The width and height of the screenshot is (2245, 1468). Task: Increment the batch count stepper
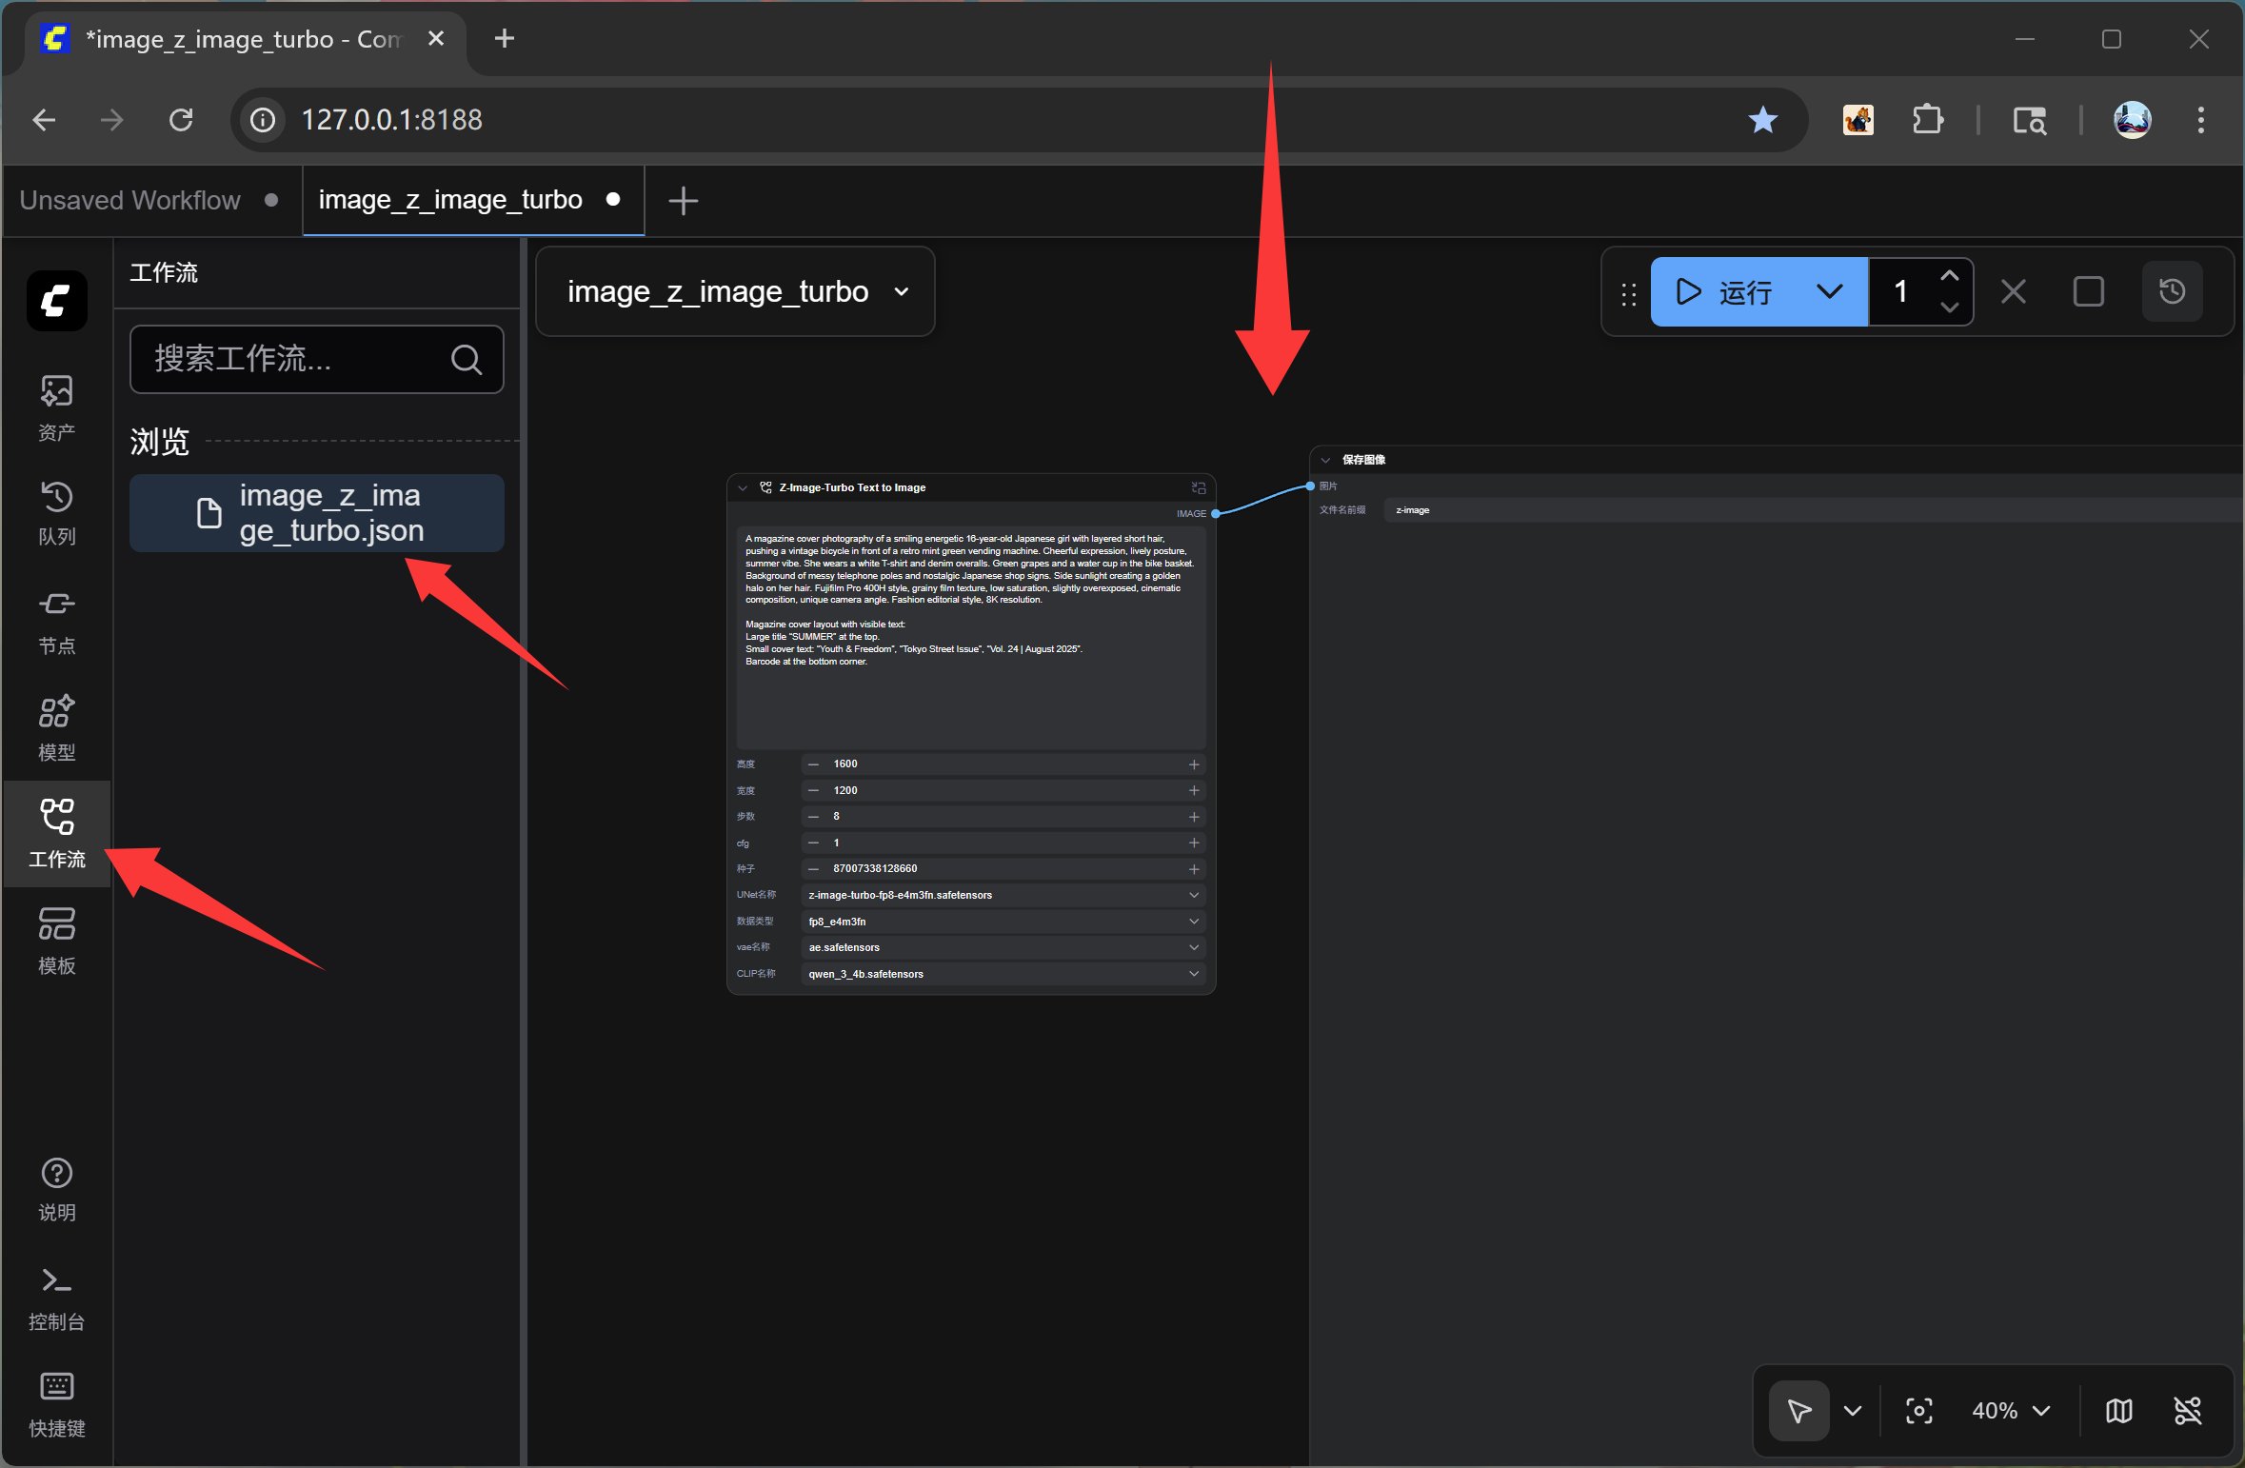(x=1949, y=276)
